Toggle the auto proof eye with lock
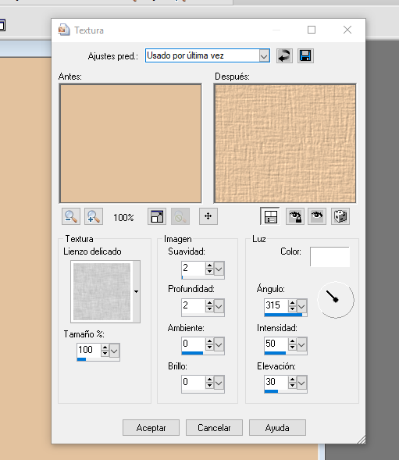The image size is (399, 460). pos(295,216)
